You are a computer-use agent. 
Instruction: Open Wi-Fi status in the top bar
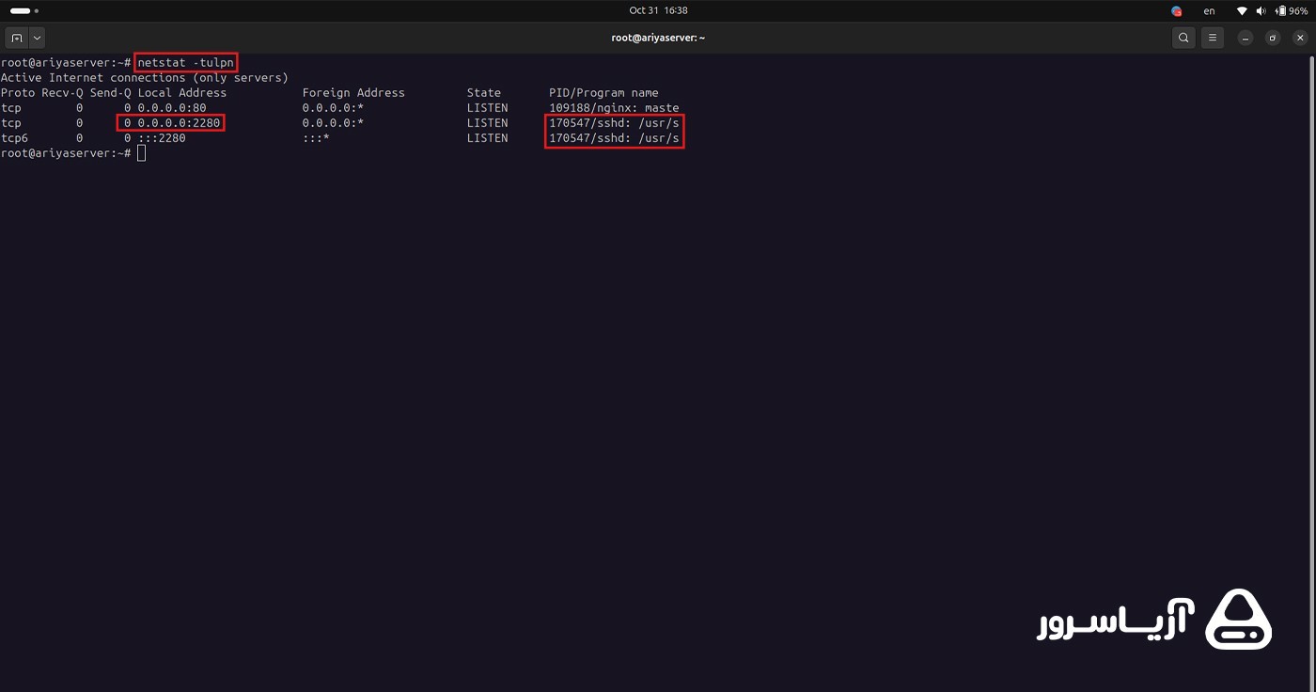click(1242, 11)
